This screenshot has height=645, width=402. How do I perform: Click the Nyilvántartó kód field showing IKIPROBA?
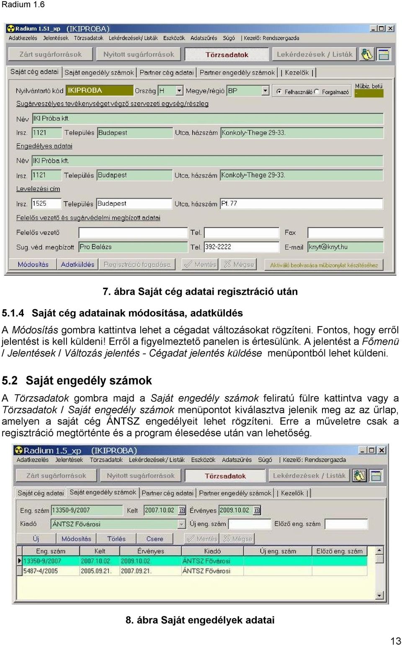tap(99, 91)
